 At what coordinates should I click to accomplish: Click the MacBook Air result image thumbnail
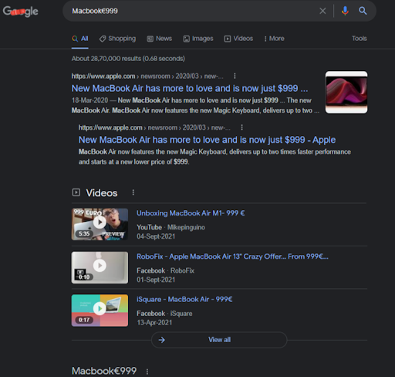click(x=346, y=92)
